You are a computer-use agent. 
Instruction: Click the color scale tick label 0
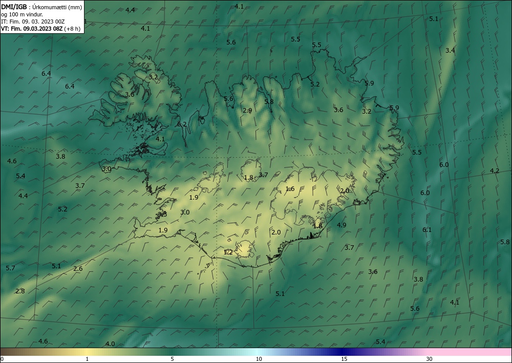coord(2,359)
